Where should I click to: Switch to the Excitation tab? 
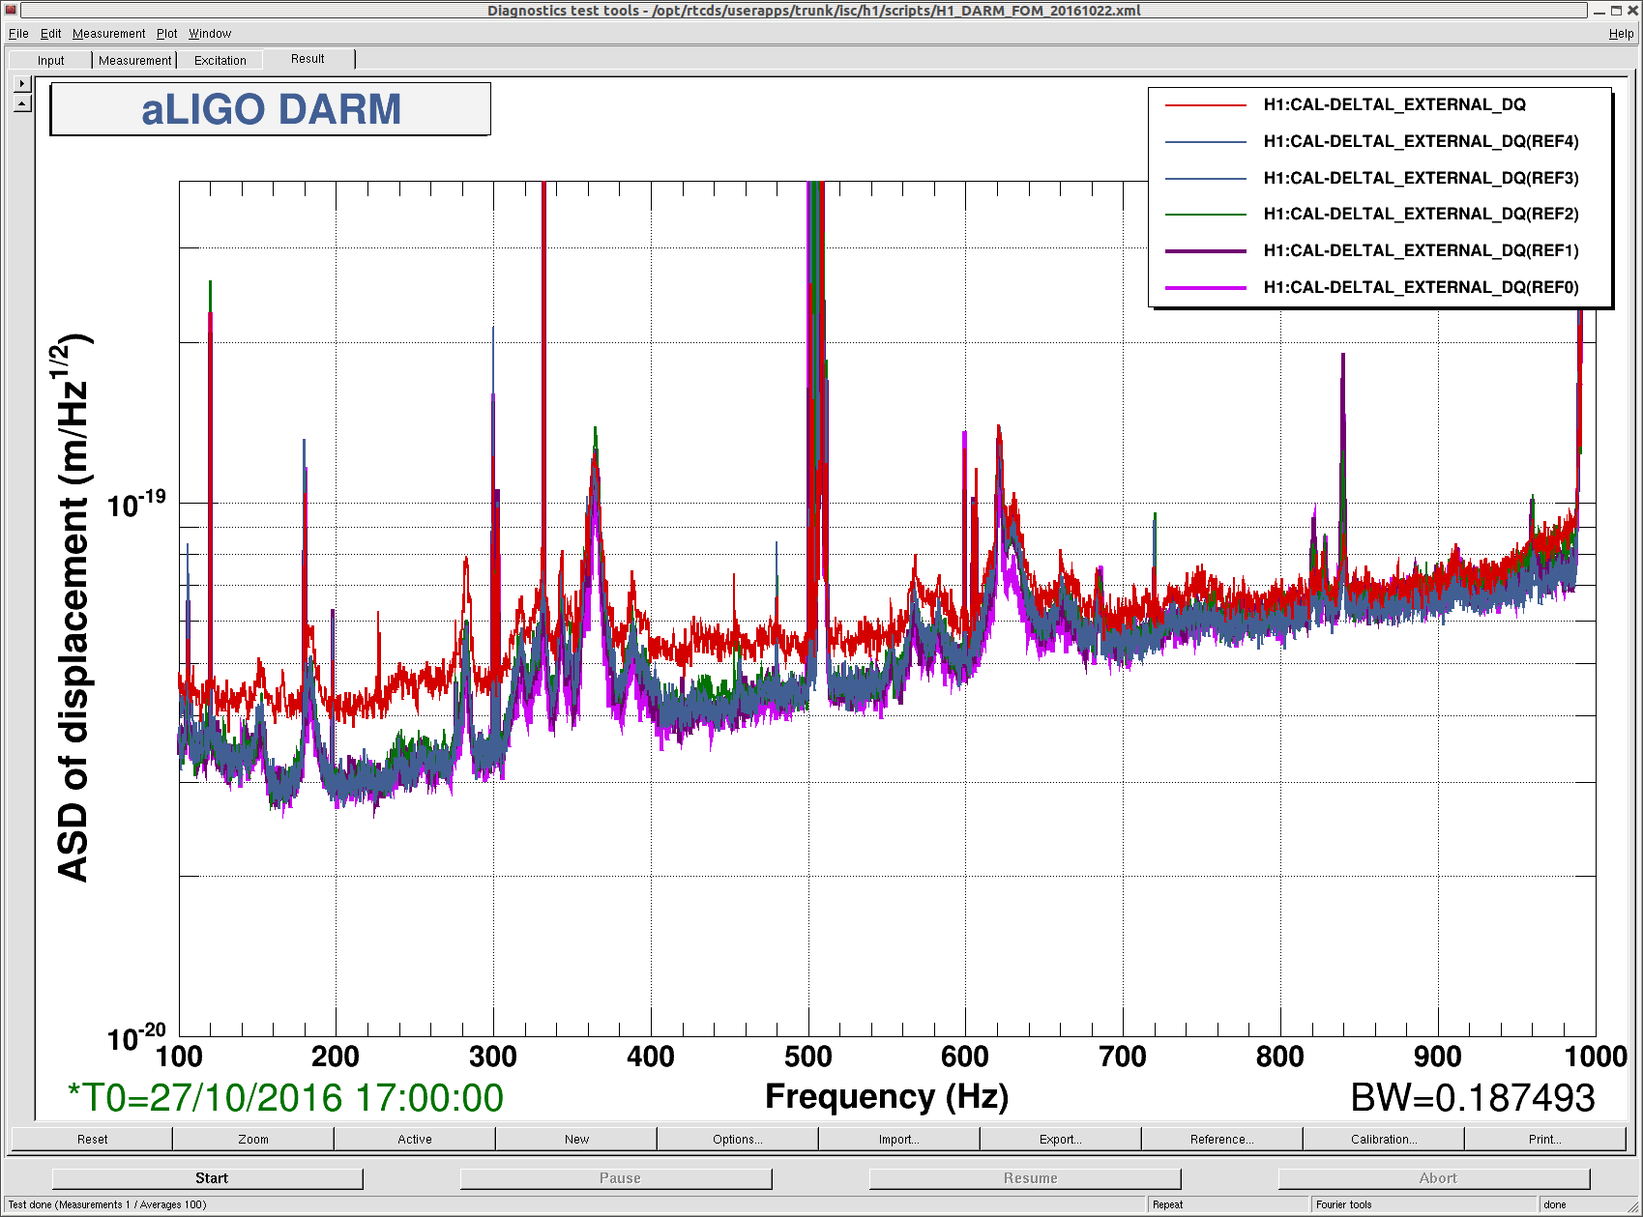(x=220, y=60)
